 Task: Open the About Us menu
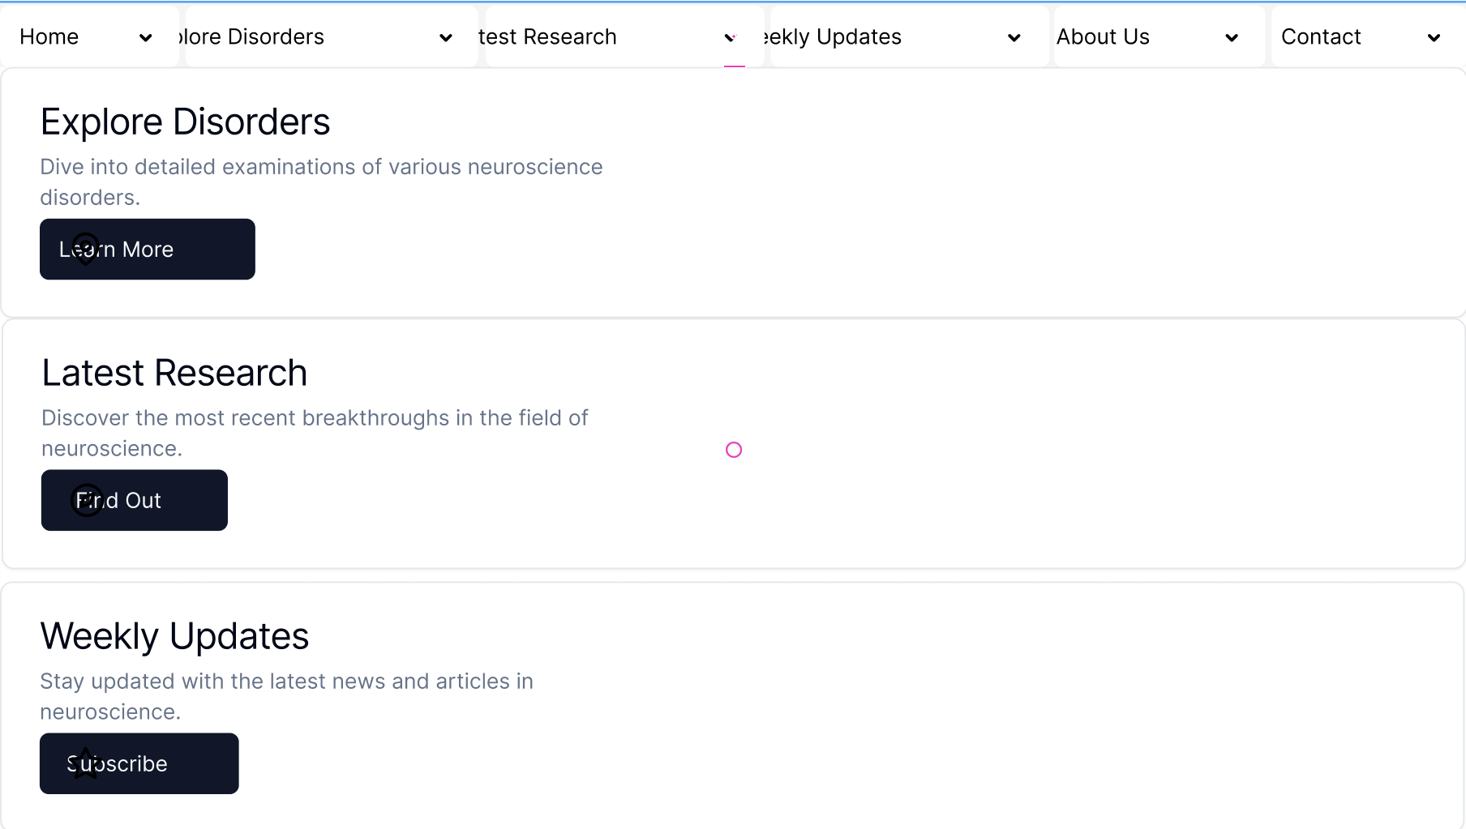(1159, 37)
